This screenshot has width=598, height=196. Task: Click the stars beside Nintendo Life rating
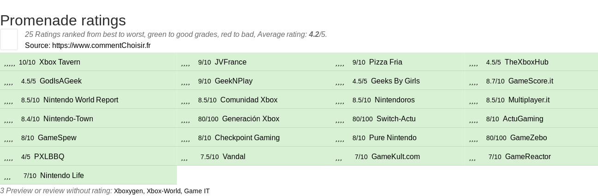(x=7, y=176)
